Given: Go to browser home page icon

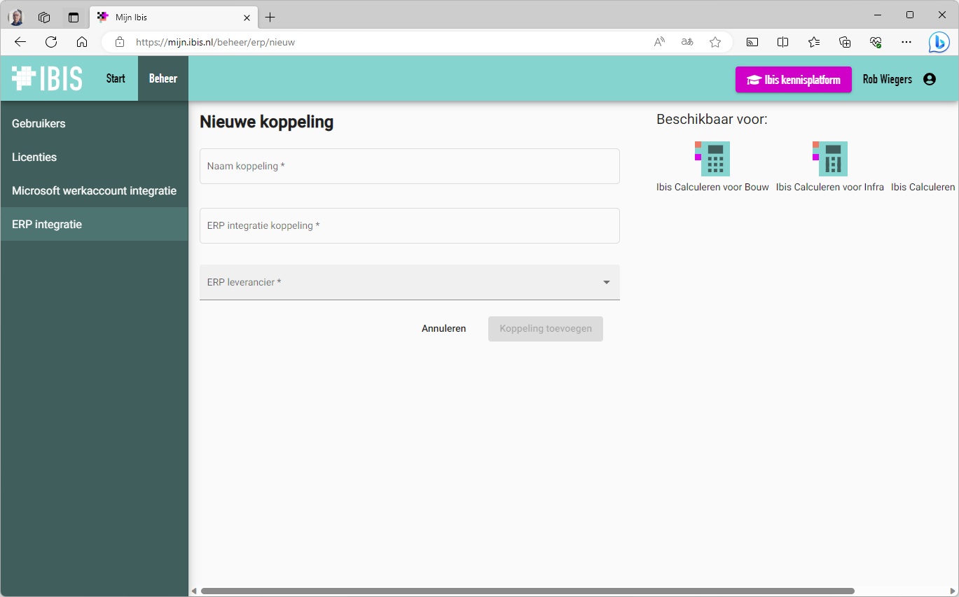Looking at the screenshot, I should (82, 42).
